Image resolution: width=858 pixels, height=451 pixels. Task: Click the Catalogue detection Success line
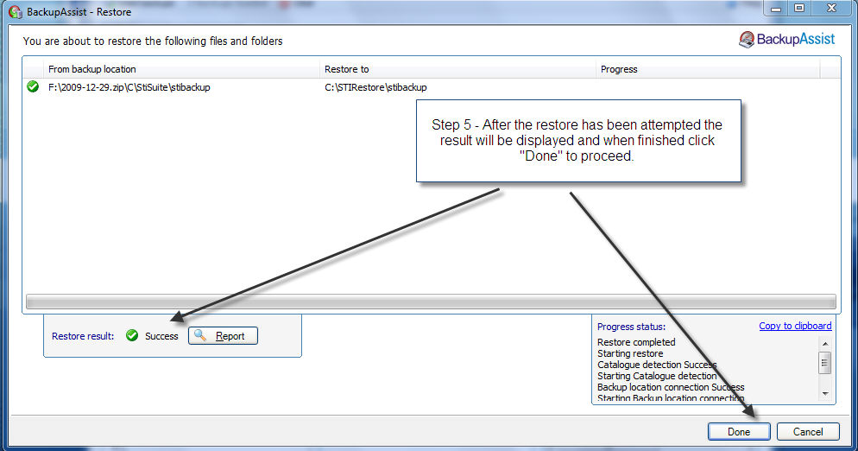[x=657, y=365]
